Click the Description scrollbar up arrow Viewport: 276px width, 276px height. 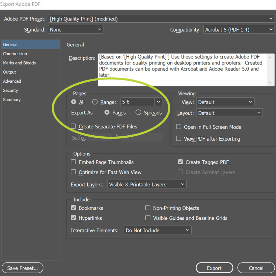tap(270, 57)
